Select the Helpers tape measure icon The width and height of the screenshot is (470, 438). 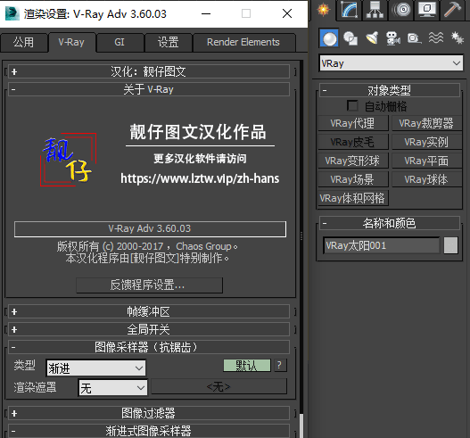(414, 38)
